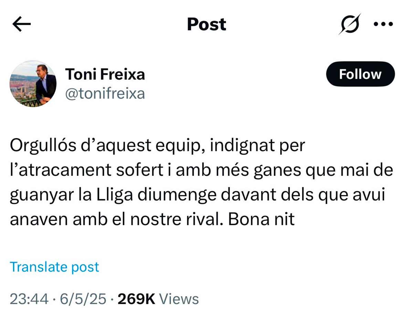Click the 269K view count number
The width and height of the screenshot is (413, 316).
pos(136,299)
